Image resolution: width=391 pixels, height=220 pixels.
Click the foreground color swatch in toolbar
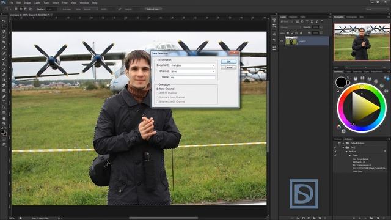point(2,131)
